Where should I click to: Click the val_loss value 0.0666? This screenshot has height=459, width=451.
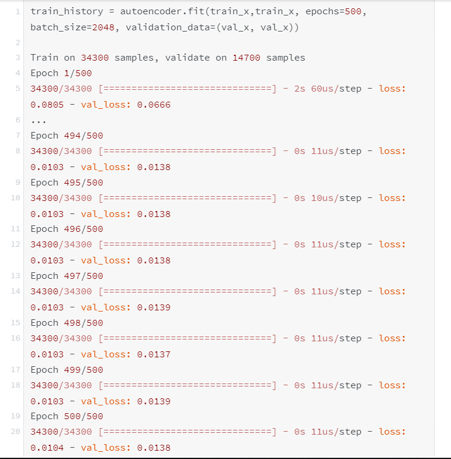[154, 105]
